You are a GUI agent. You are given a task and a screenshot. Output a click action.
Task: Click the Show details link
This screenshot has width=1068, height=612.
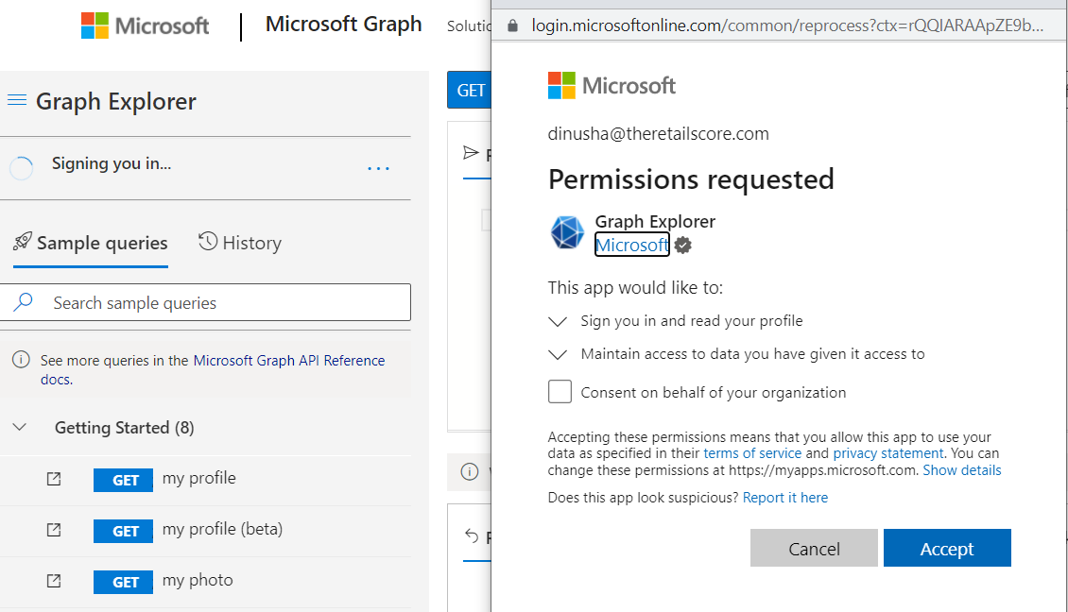point(962,470)
